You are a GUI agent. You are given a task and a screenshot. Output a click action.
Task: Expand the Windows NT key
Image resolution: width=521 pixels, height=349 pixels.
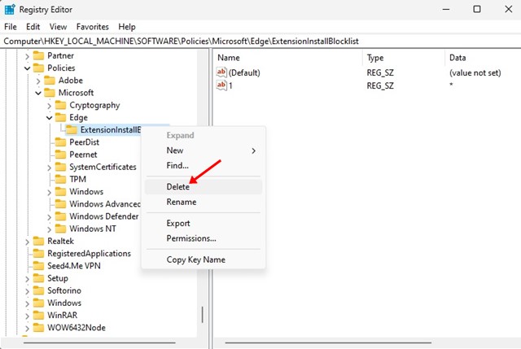click(49, 229)
